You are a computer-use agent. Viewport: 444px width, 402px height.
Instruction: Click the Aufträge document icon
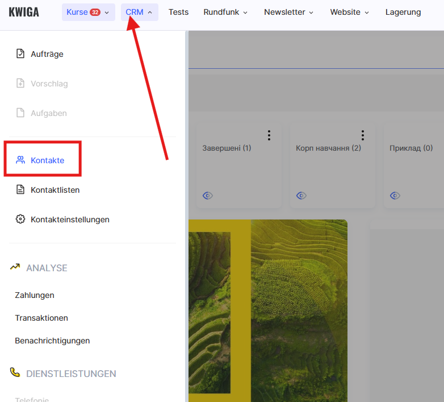pos(20,54)
